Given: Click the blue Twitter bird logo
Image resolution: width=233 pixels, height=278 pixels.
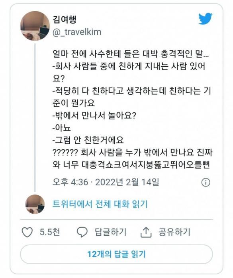Looking at the screenshot, I should (205, 18).
